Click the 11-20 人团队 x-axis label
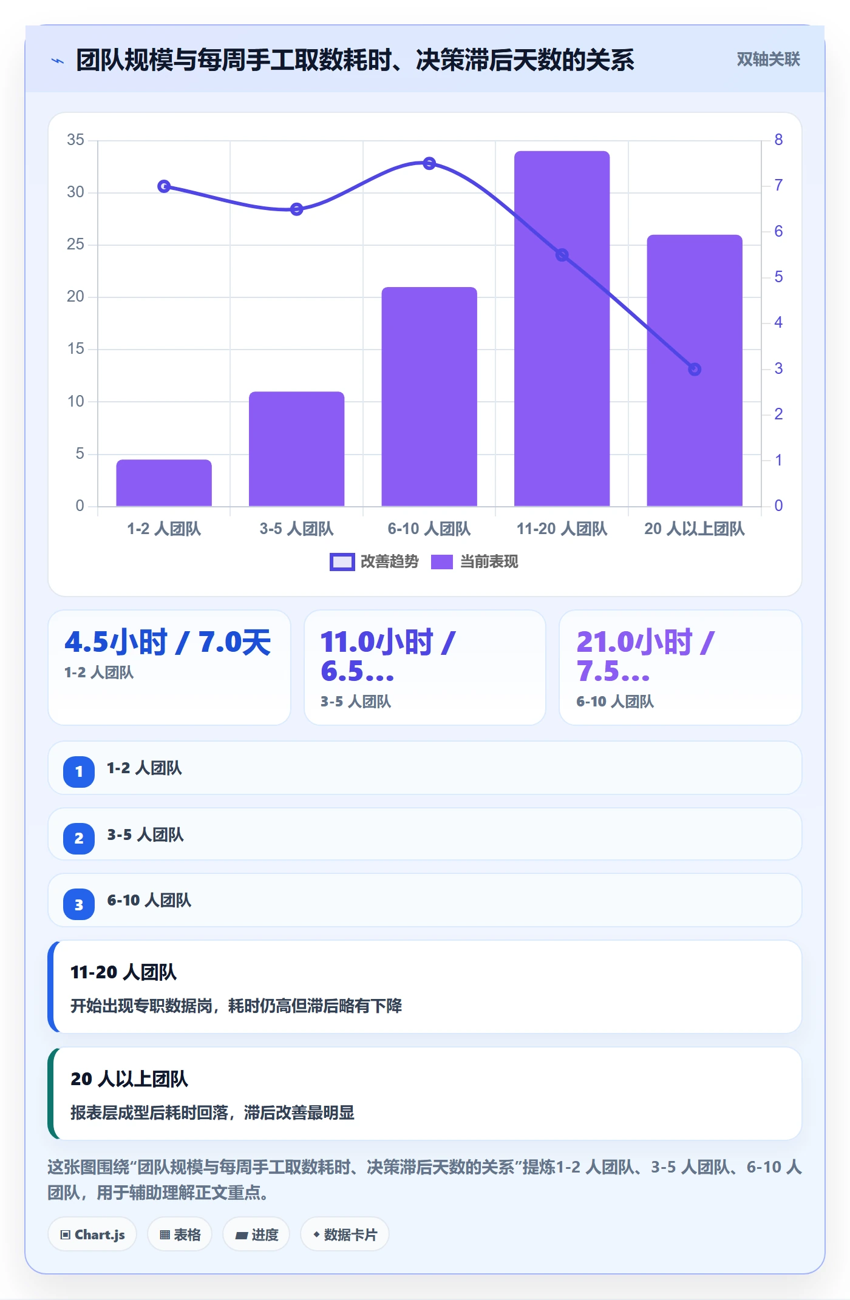Viewport: 850px width, 1300px height. pyautogui.click(x=562, y=529)
